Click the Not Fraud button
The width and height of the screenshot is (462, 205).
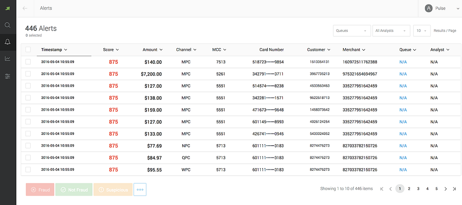pyautogui.click(x=74, y=190)
